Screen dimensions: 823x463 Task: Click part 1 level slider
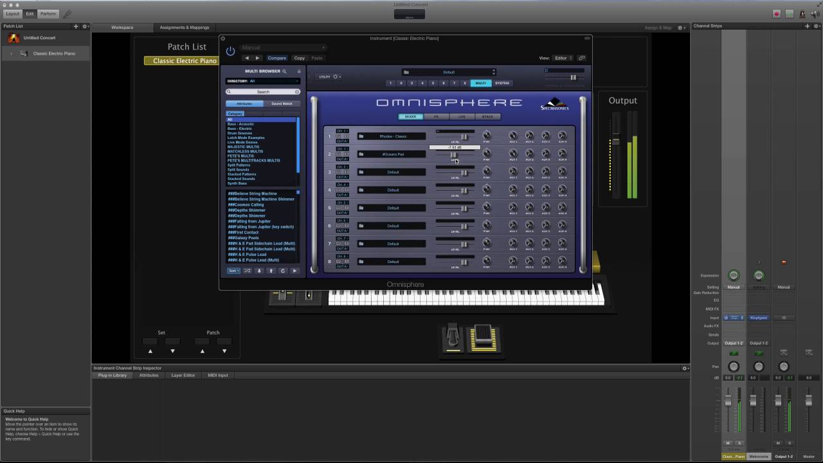pyautogui.click(x=464, y=136)
